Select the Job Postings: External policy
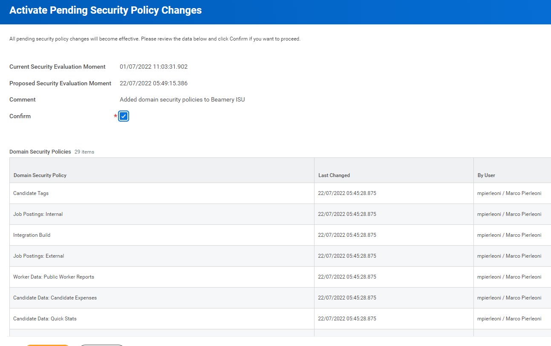551x346 pixels. coord(39,256)
